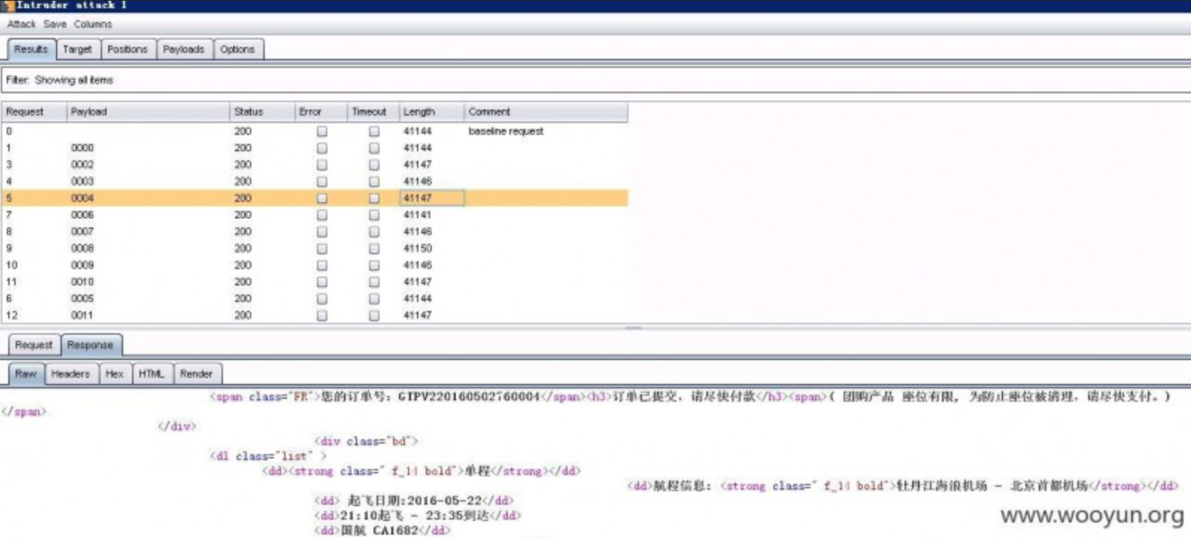The height and width of the screenshot is (539, 1191).
Task: Toggle Timeout checkbox for payload 0007
Action: pos(374,232)
